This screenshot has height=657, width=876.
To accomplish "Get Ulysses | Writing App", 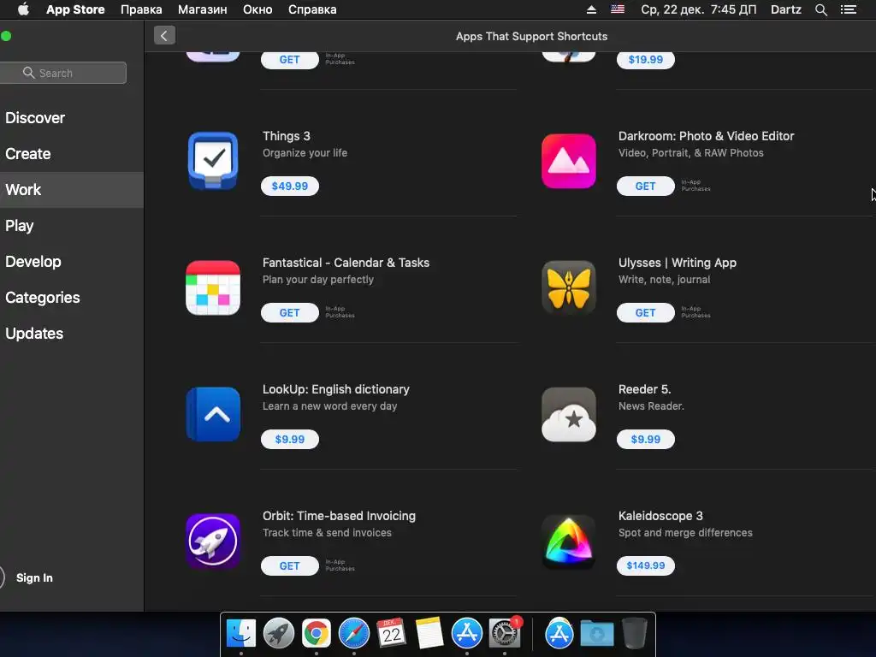I will coord(645,313).
